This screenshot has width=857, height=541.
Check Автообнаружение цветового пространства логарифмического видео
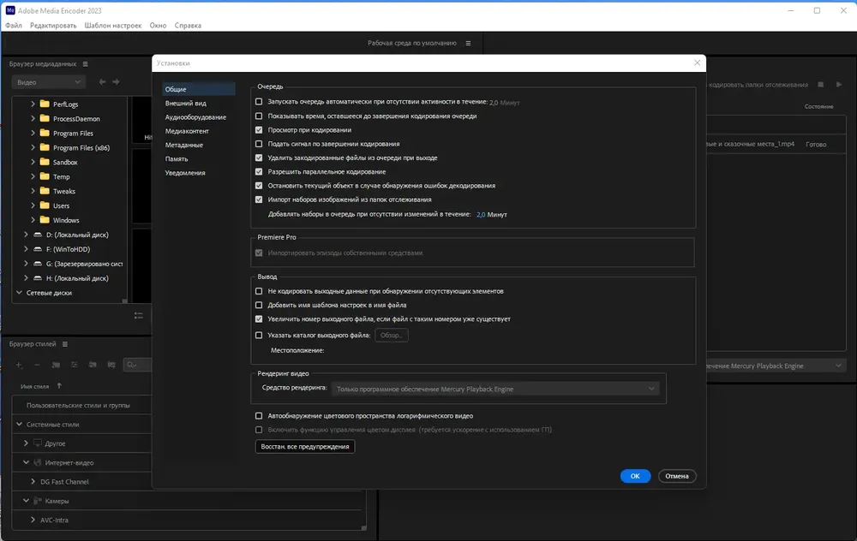[259, 416]
